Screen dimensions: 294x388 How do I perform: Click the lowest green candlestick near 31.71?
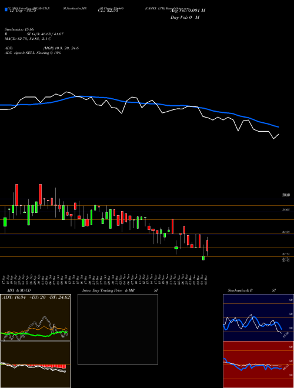point(203,258)
